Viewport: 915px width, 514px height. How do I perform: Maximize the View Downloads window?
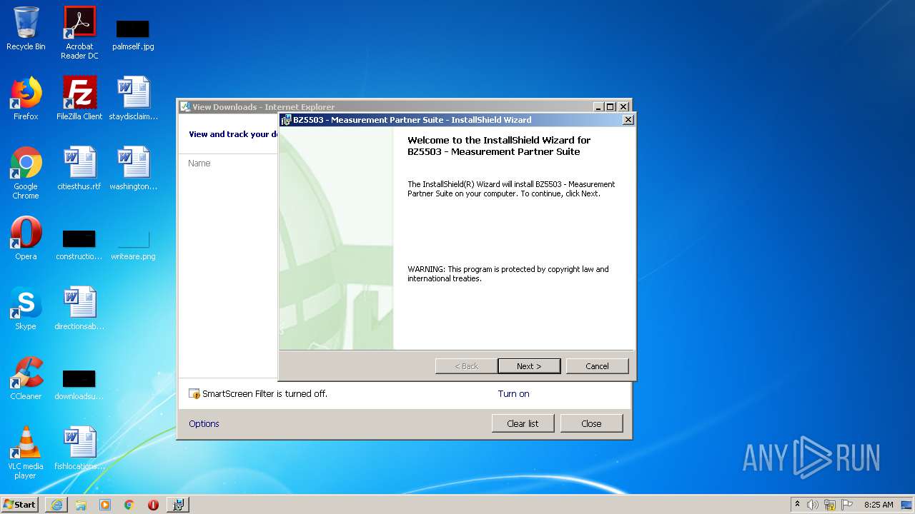(x=610, y=107)
